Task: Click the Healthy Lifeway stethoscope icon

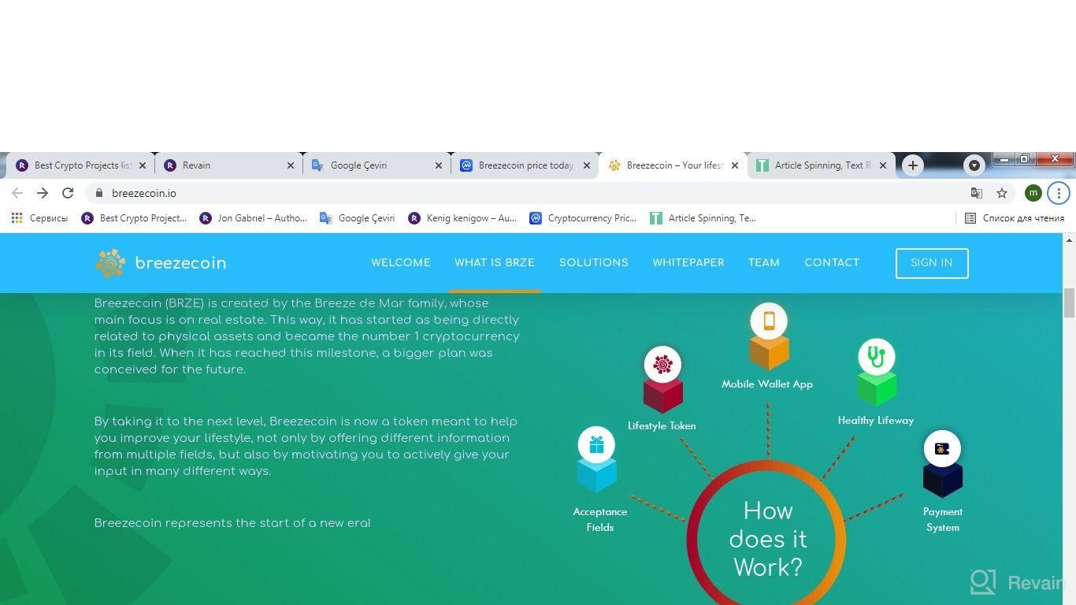Action: coord(876,358)
